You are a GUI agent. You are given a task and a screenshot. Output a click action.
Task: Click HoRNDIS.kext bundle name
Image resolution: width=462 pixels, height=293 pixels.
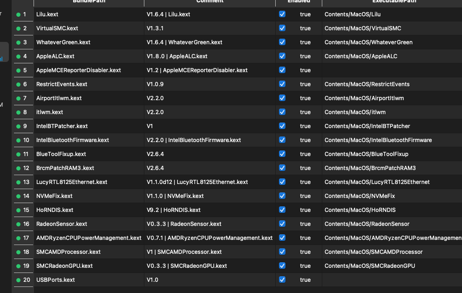54,210
